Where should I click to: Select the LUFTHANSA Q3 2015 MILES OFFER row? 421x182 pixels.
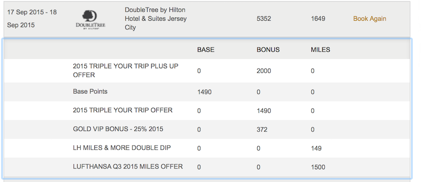pyautogui.click(x=207, y=167)
